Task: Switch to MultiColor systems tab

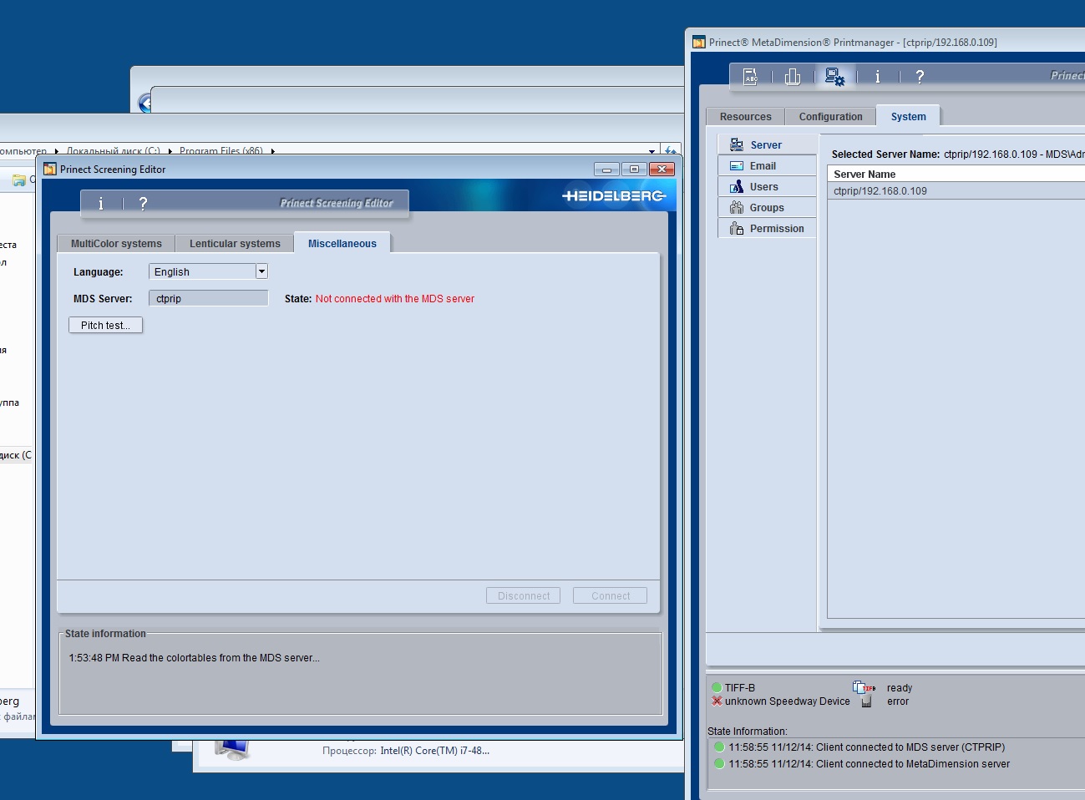Action: click(116, 244)
